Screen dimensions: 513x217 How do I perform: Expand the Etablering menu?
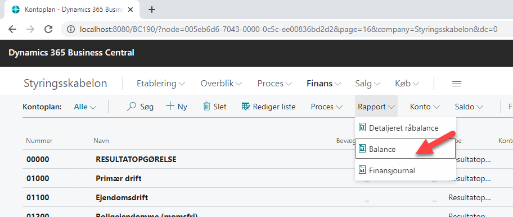(x=161, y=84)
